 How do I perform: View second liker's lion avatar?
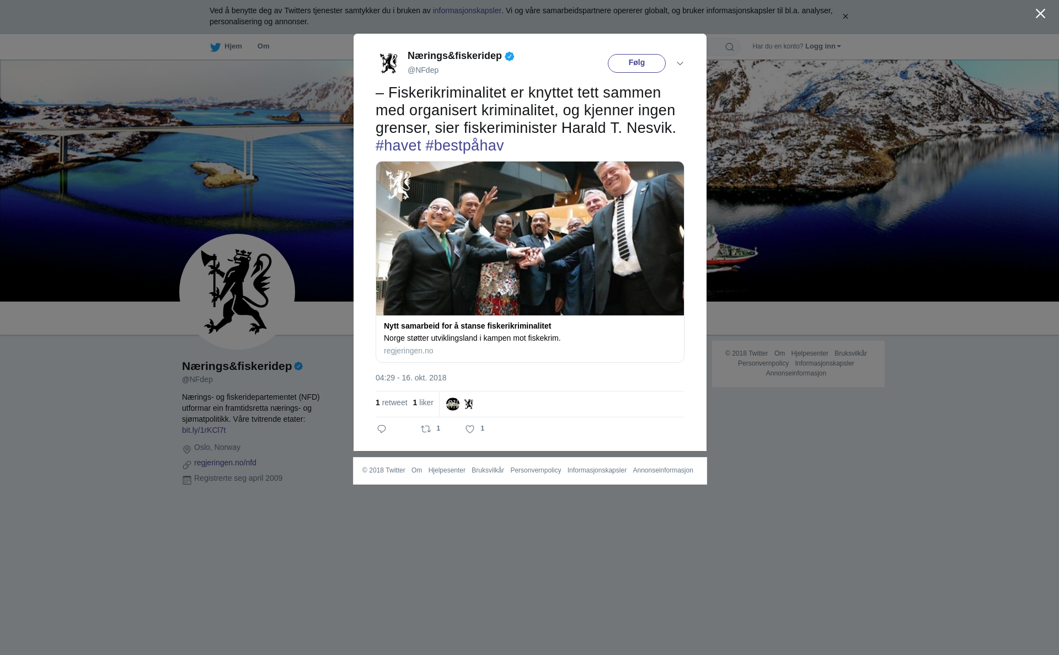(469, 404)
